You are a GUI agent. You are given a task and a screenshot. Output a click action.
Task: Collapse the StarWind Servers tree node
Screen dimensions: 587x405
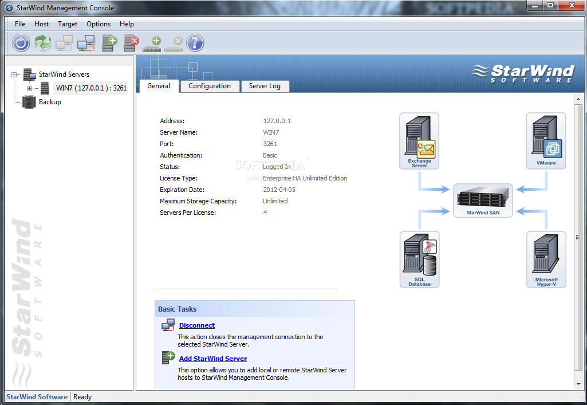point(14,74)
